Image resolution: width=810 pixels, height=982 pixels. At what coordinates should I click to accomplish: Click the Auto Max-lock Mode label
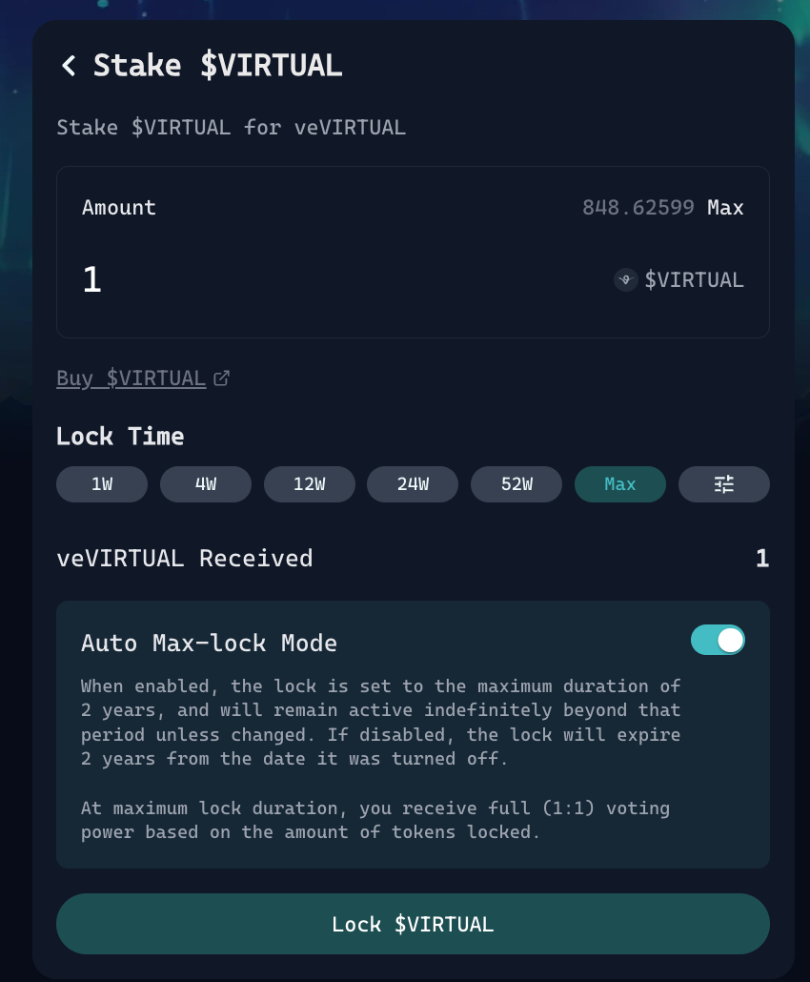pos(208,643)
